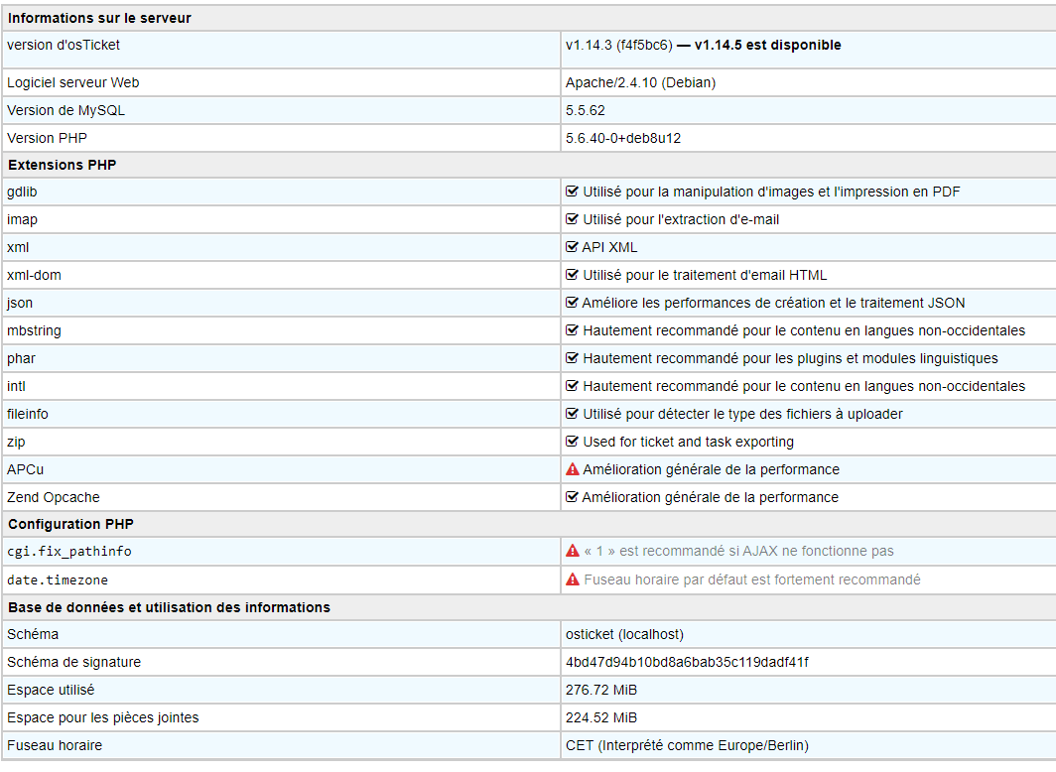Click the checkmark in the fileinfo row
Viewport: 1056px width, 772px height.
click(x=573, y=414)
